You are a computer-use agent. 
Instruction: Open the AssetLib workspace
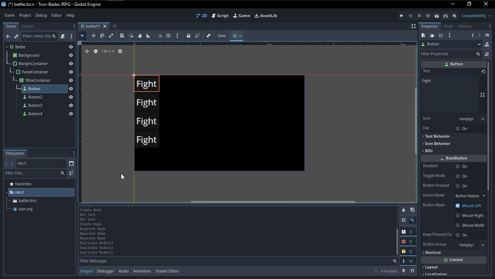click(266, 16)
